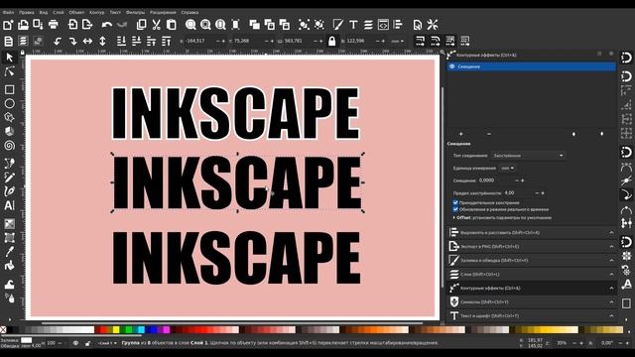Click the Export icon
This screenshot has width=635, height=357.
tap(87, 25)
